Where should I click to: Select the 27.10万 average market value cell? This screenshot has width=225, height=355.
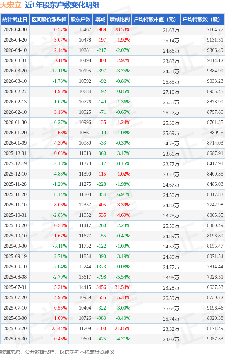coord(171,92)
